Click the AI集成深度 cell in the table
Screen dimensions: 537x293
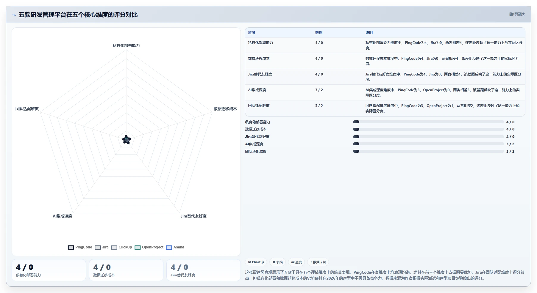pos(257,90)
